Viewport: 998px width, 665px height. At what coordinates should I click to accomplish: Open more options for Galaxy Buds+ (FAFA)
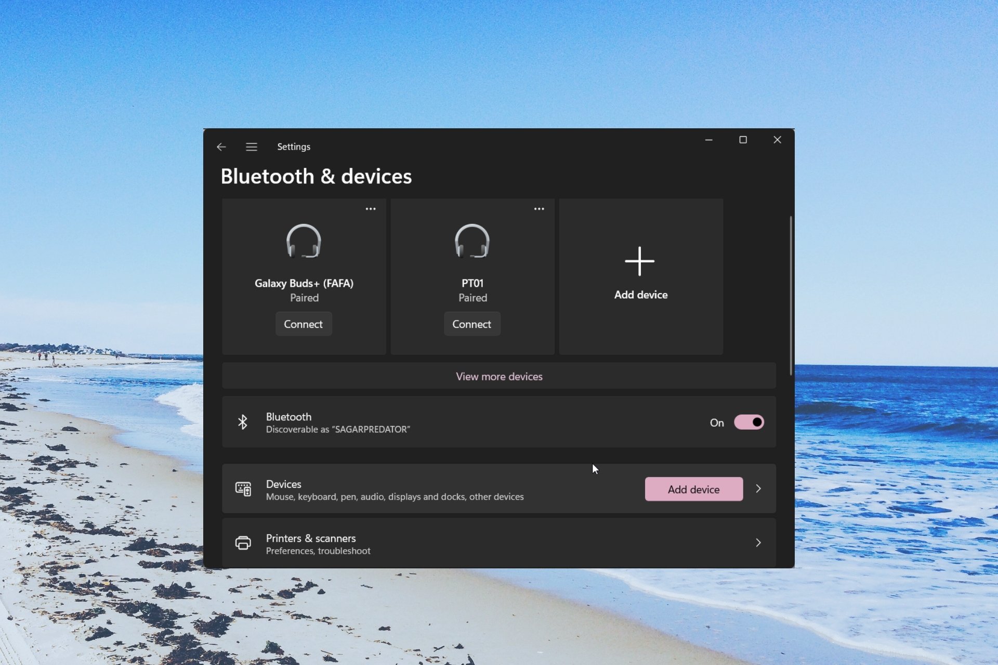(371, 209)
